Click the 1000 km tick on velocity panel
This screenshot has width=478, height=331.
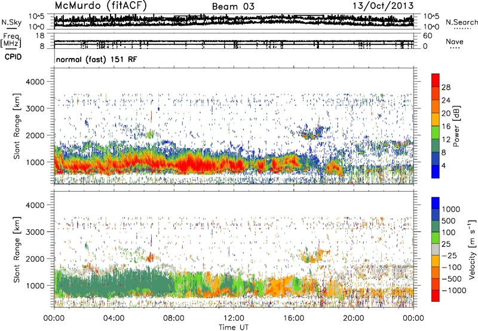point(35,286)
